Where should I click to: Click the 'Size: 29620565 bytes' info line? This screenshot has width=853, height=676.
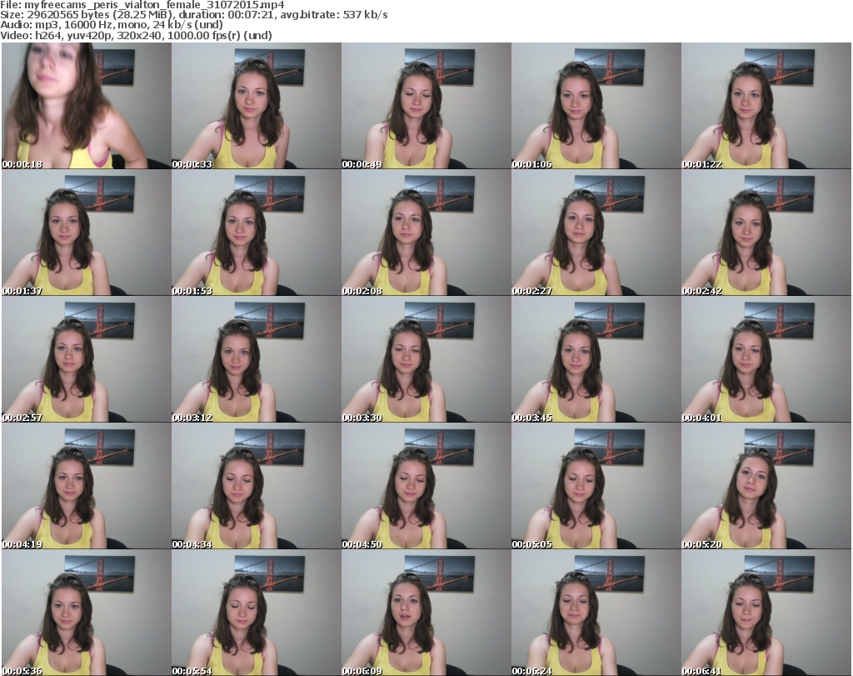point(194,15)
